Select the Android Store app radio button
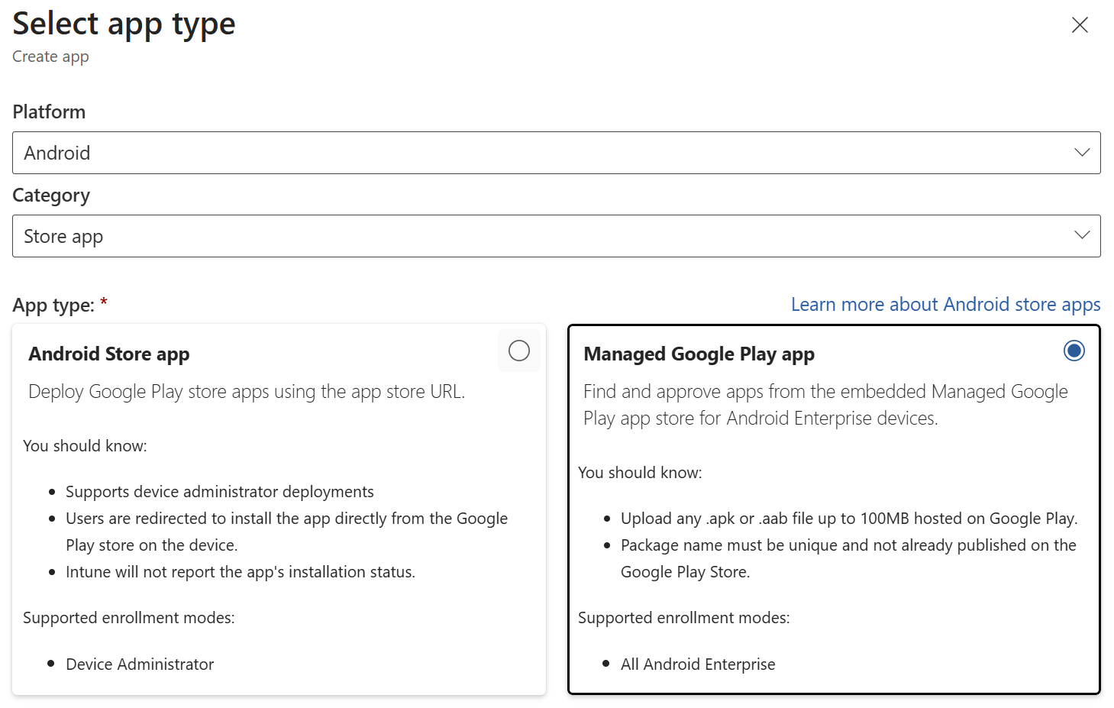This screenshot has height=708, width=1114. 519,351
